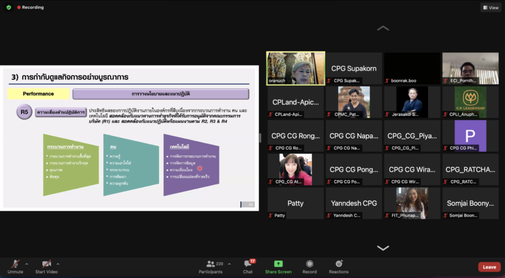Open the Participants panel
Screen dimensions: 505x278
click(x=210, y=264)
